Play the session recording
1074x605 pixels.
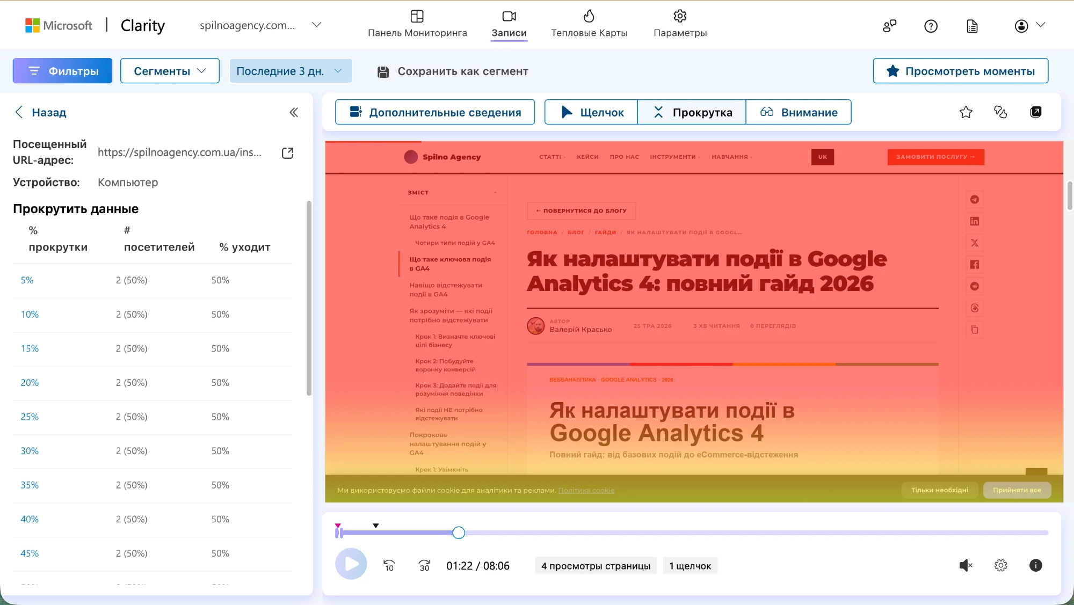pos(351,564)
